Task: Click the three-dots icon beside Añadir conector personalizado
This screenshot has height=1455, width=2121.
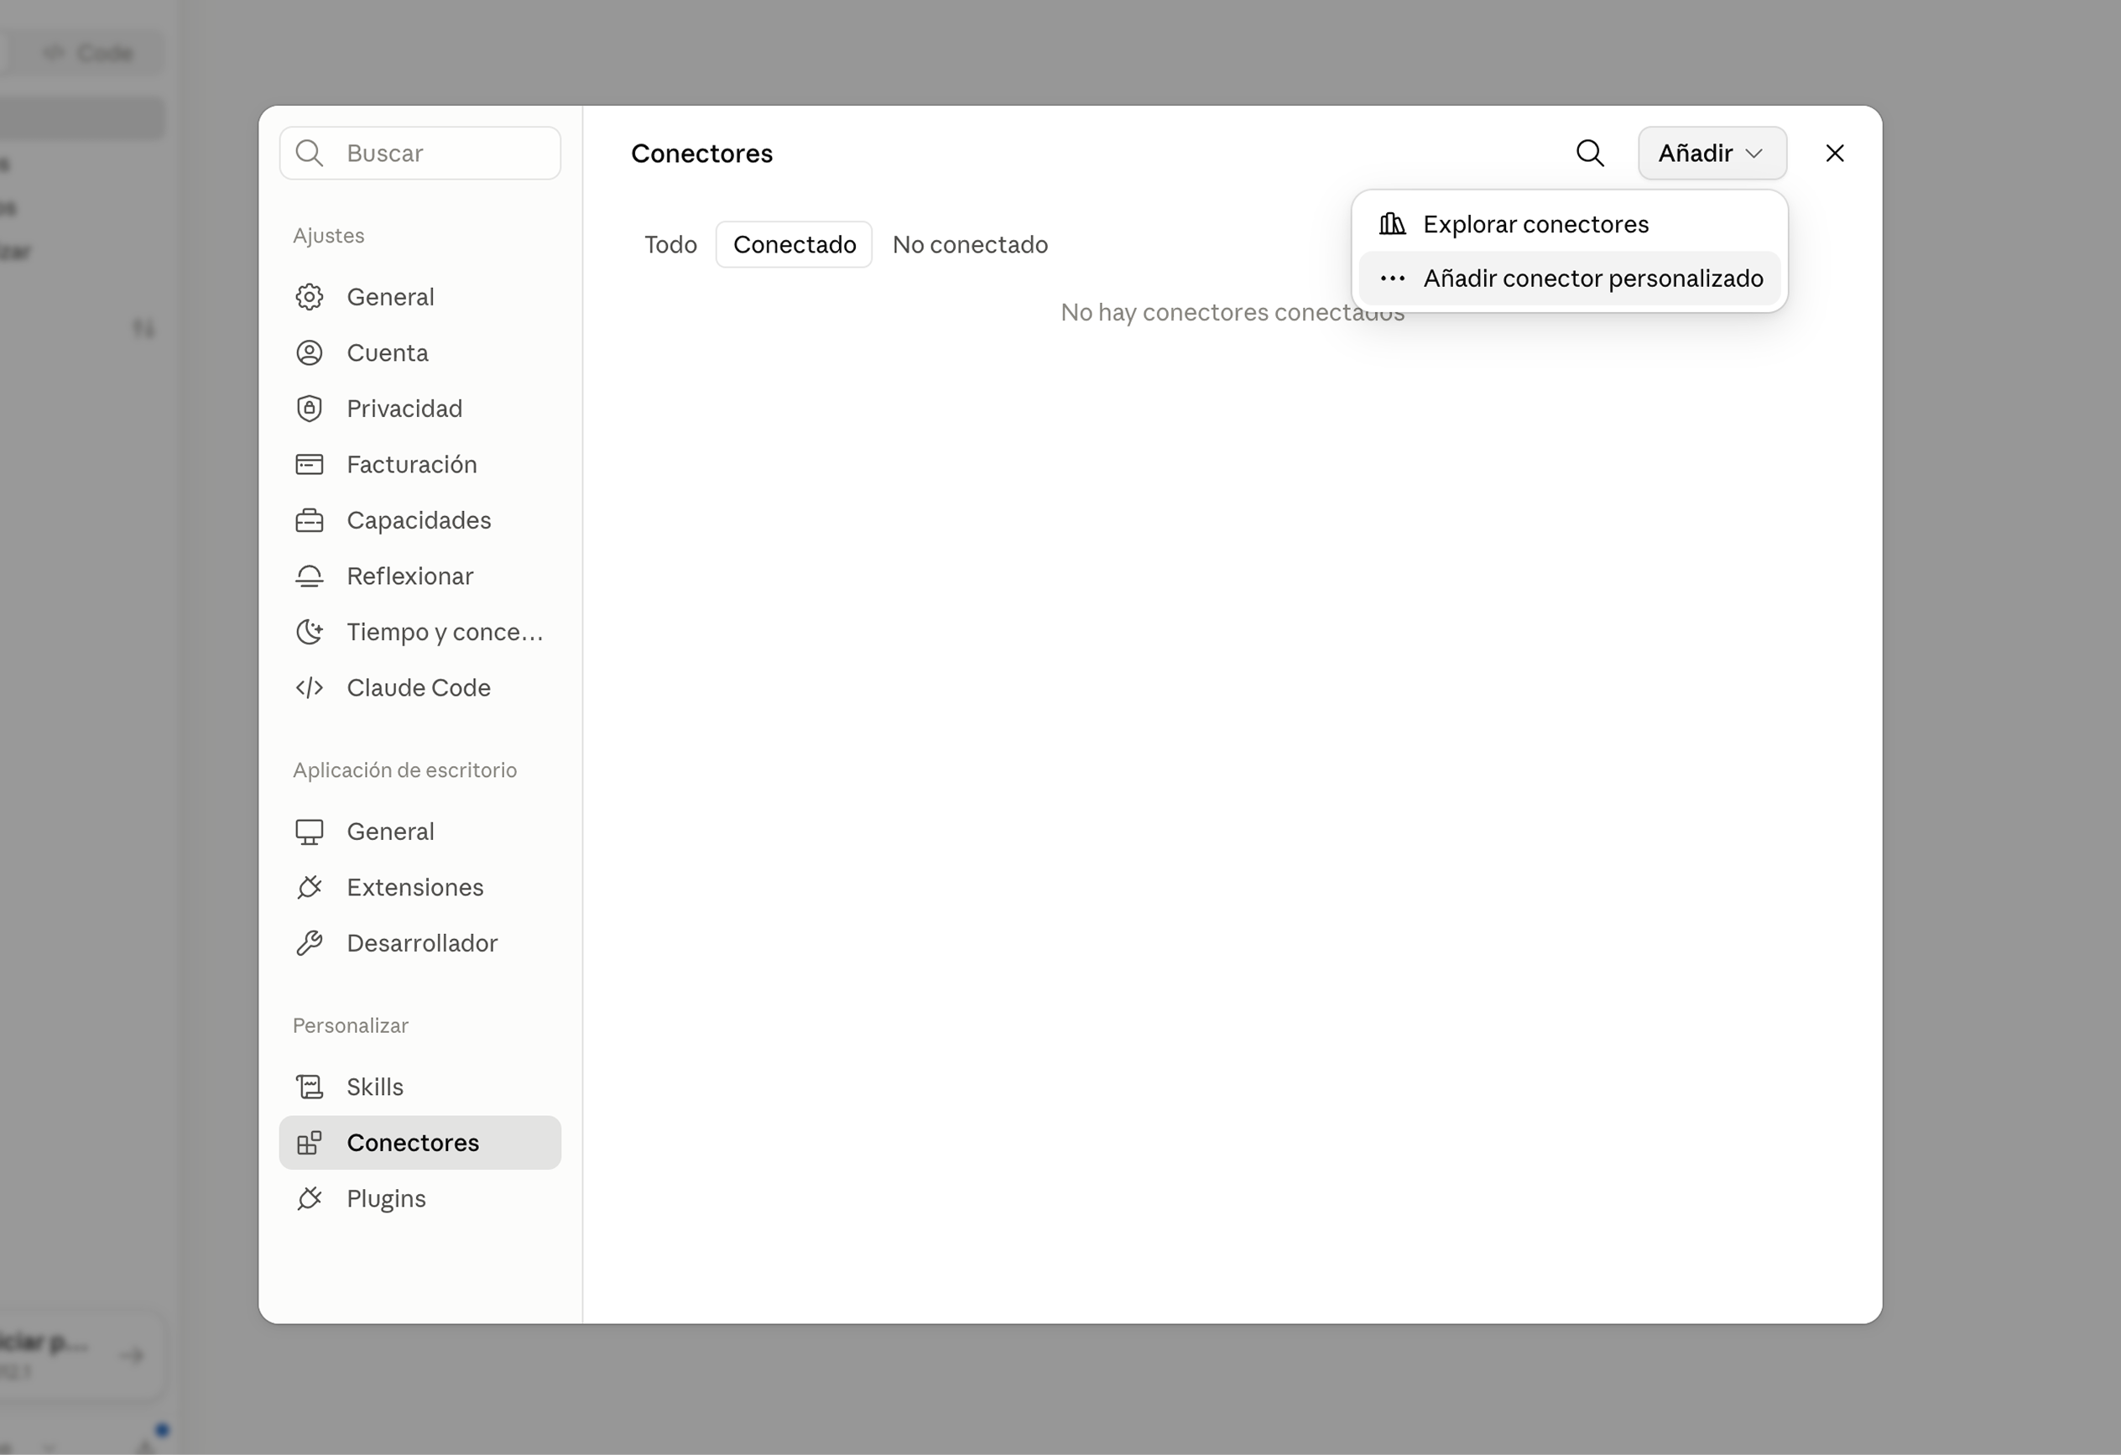Action: click(1392, 279)
